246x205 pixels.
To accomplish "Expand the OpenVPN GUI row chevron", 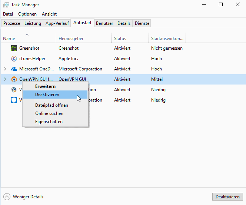I will [x=5, y=79].
